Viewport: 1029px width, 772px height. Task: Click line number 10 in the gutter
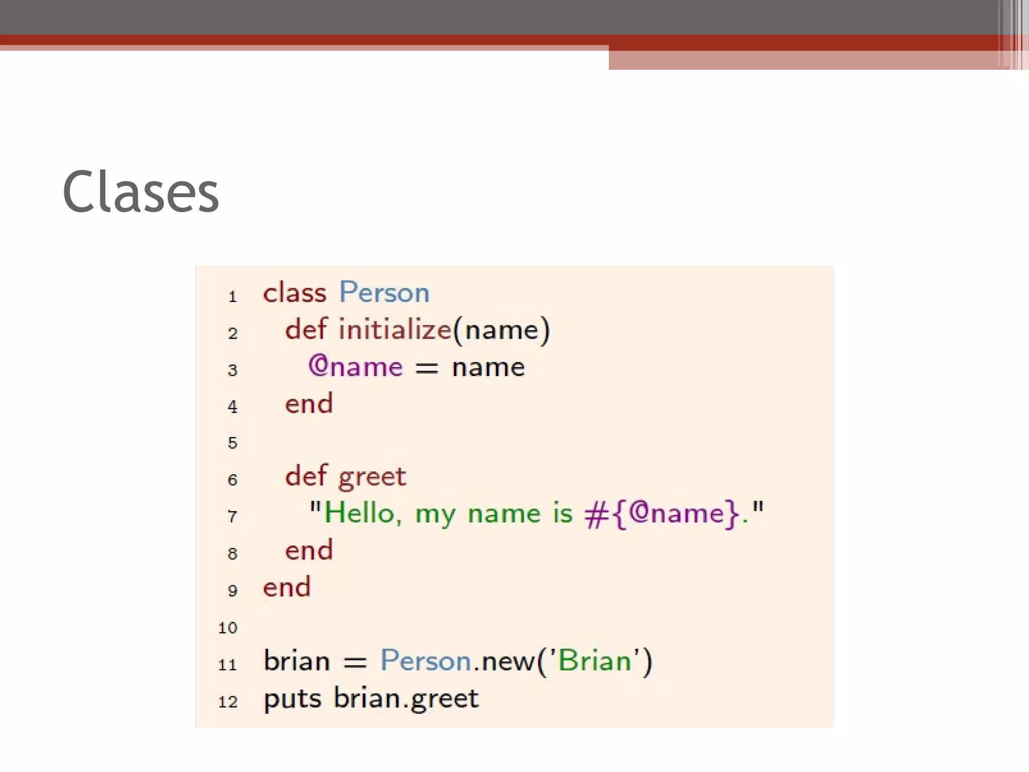point(228,628)
